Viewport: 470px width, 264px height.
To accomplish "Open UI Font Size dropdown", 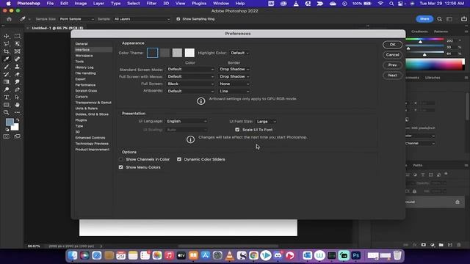I will (x=266, y=122).
